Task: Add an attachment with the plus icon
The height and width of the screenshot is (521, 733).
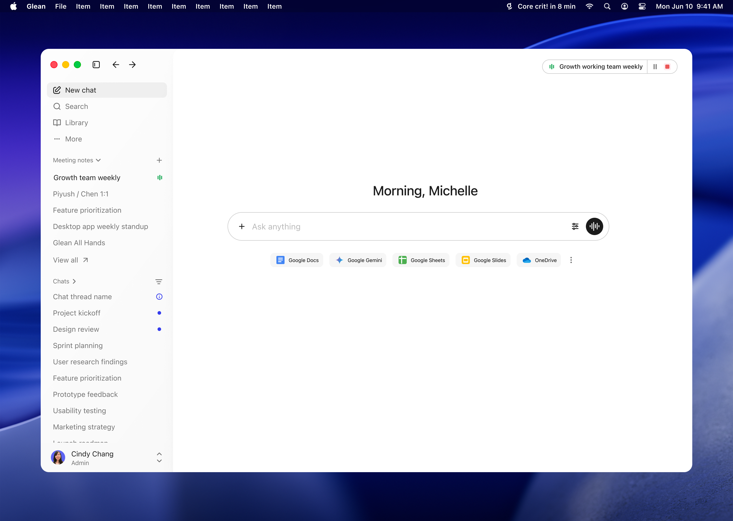Action: coord(242,226)
